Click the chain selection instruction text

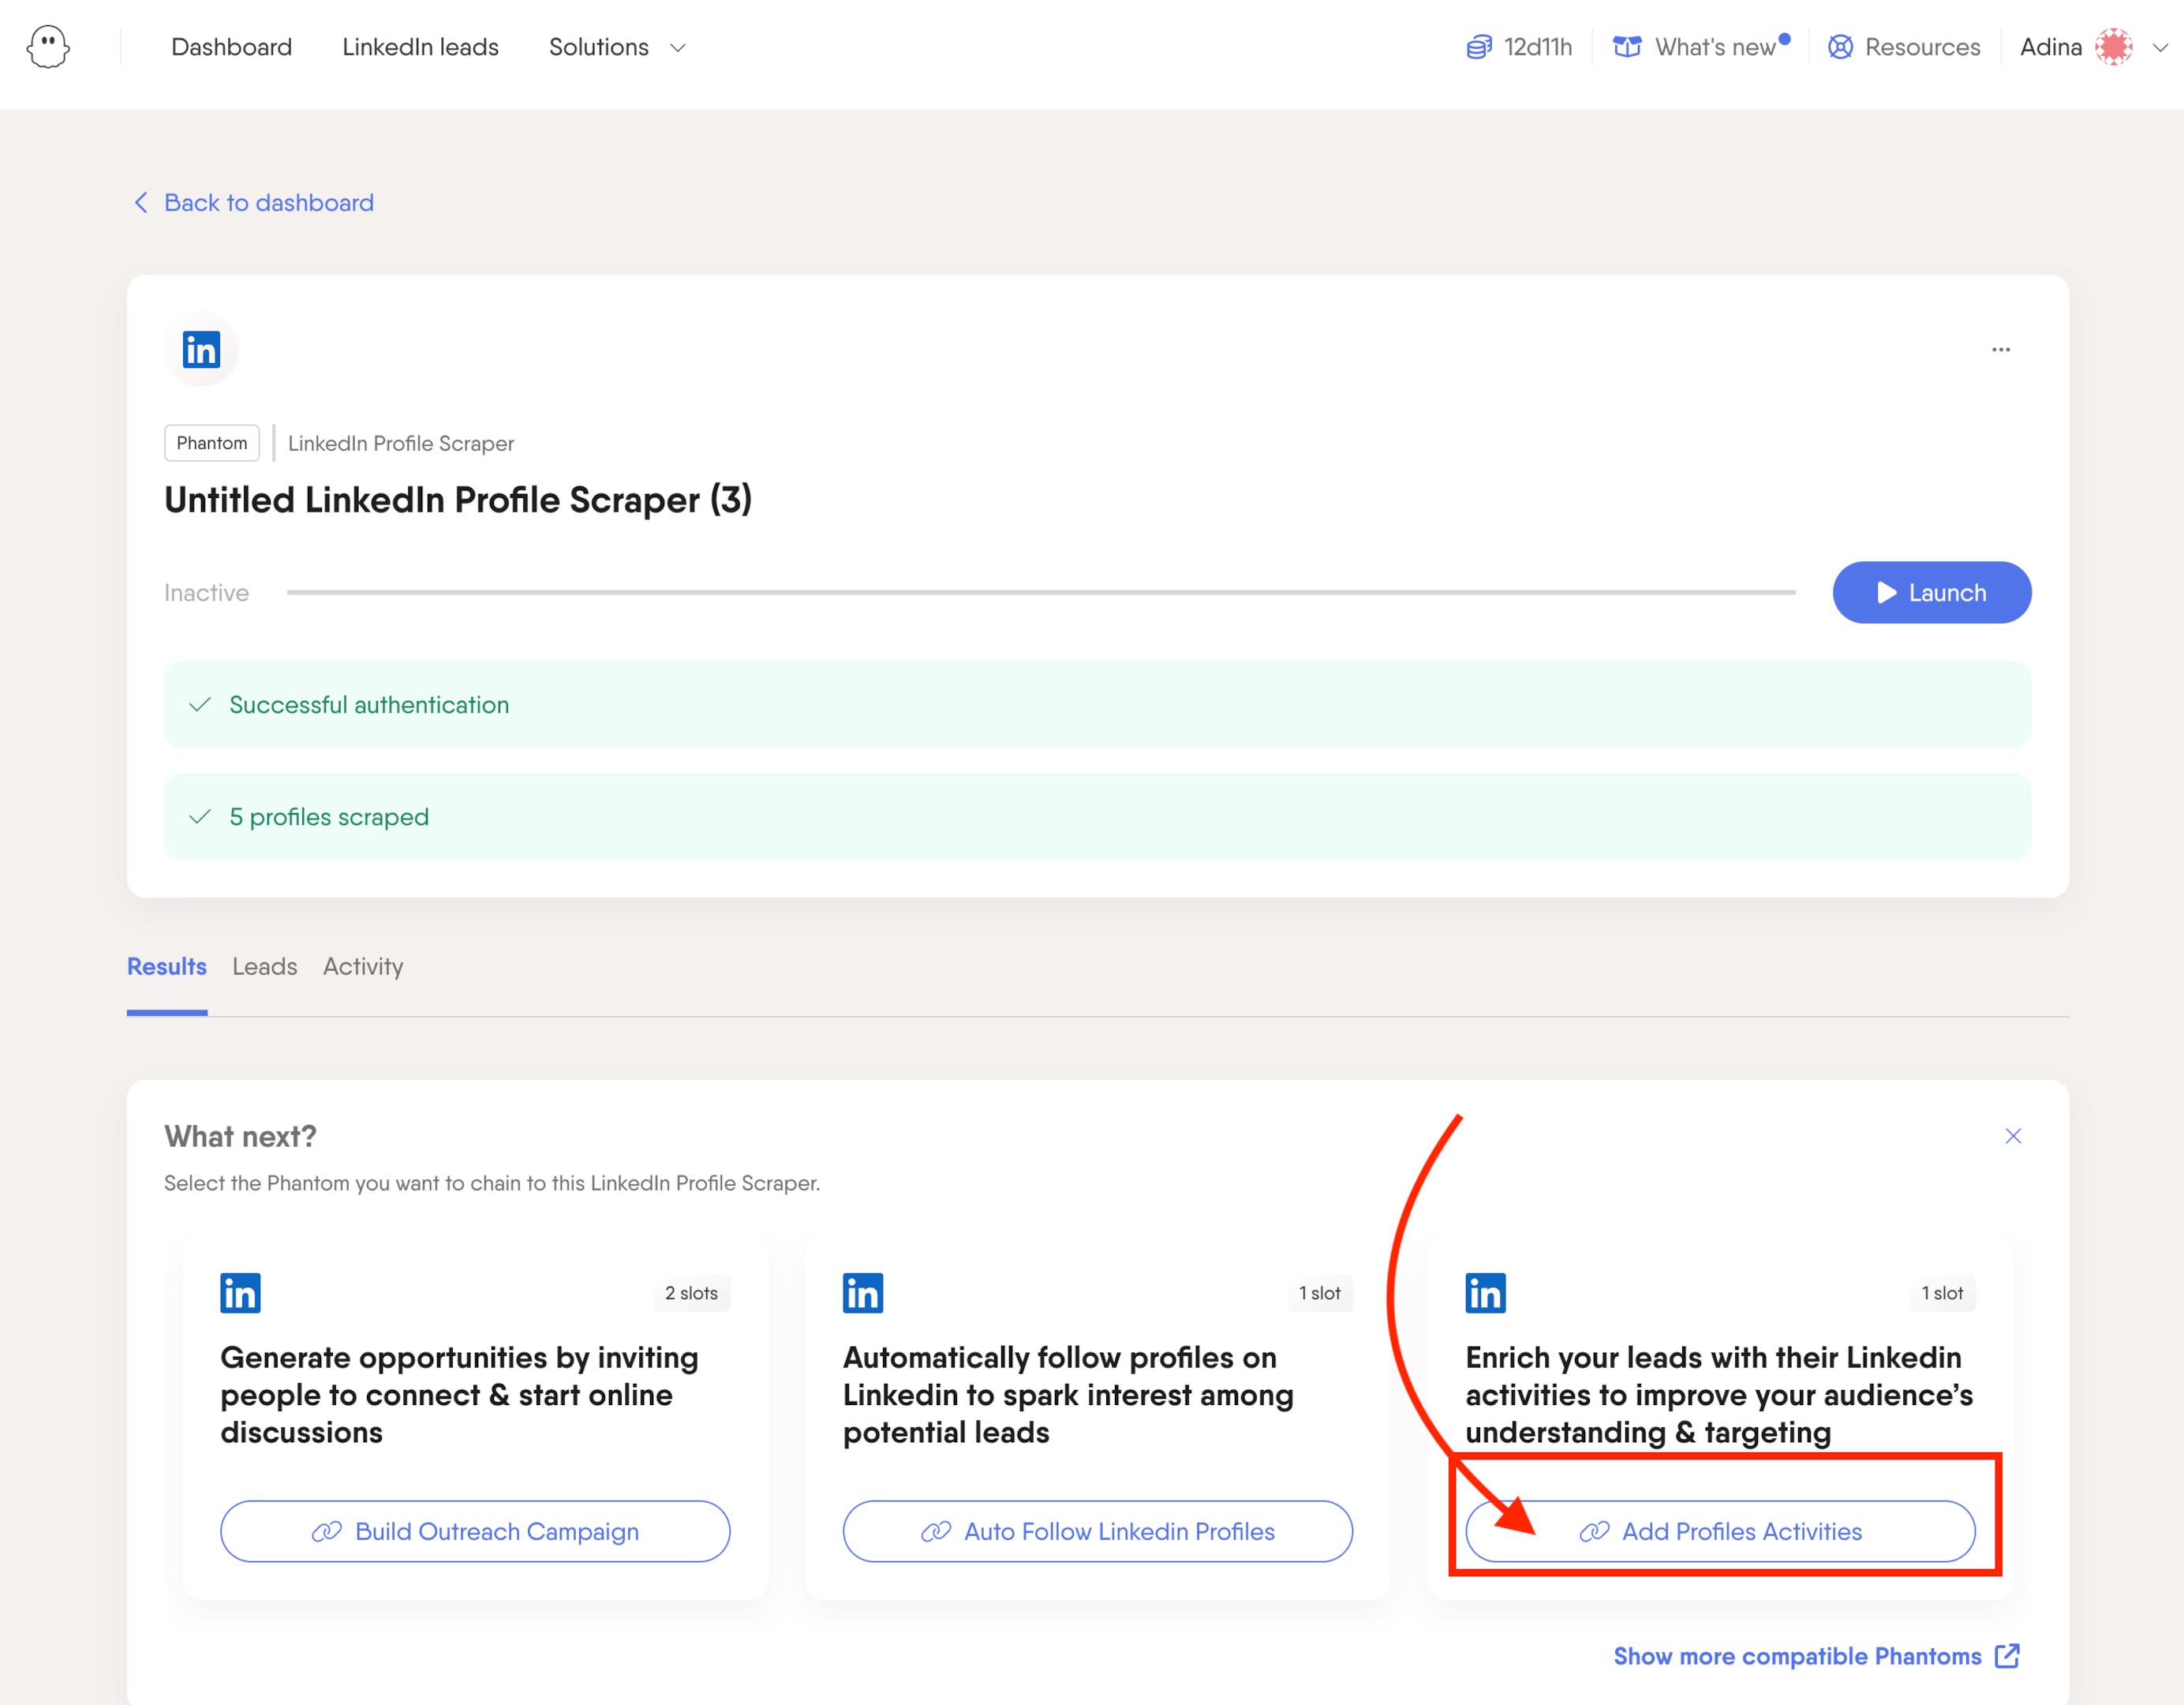492,1182
